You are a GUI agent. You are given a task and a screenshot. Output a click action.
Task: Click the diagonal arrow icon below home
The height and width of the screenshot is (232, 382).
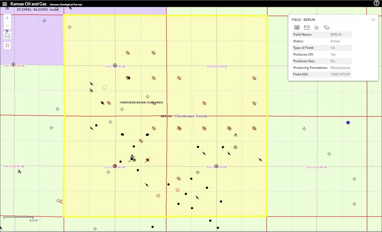coord(7,46)
